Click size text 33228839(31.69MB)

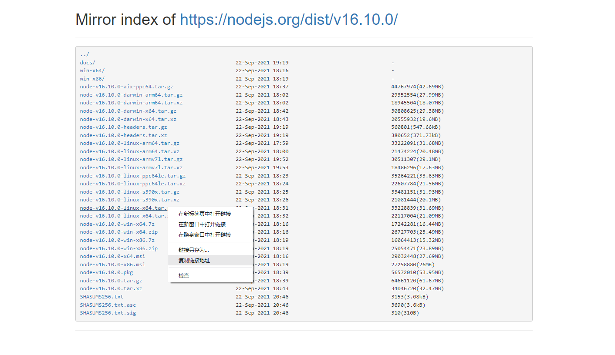tap(418, 208)
